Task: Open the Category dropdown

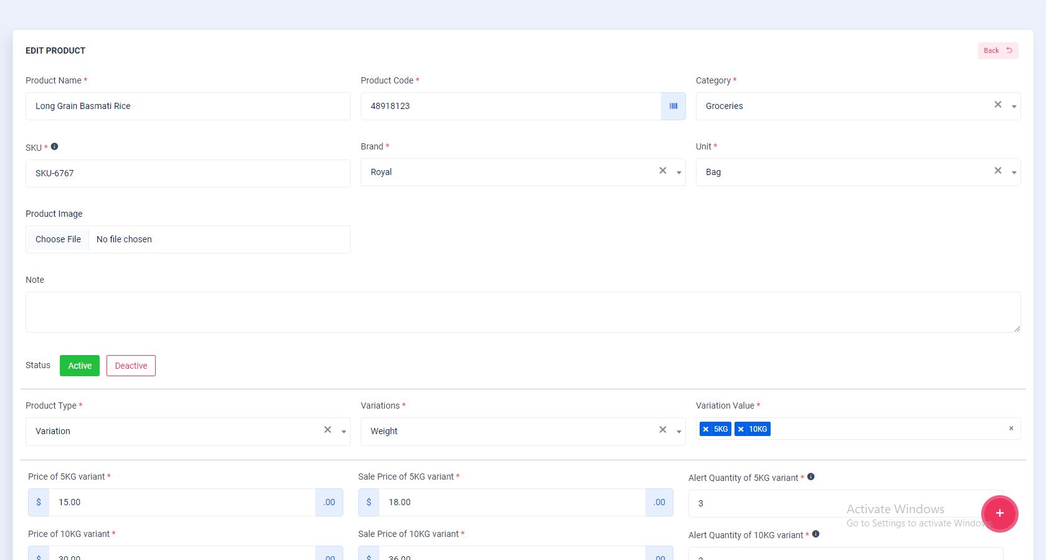Action: [1014, 107]
